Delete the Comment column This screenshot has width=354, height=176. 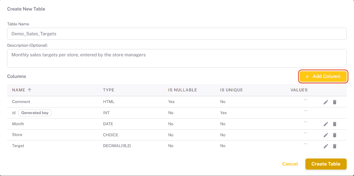coord(335,102)
